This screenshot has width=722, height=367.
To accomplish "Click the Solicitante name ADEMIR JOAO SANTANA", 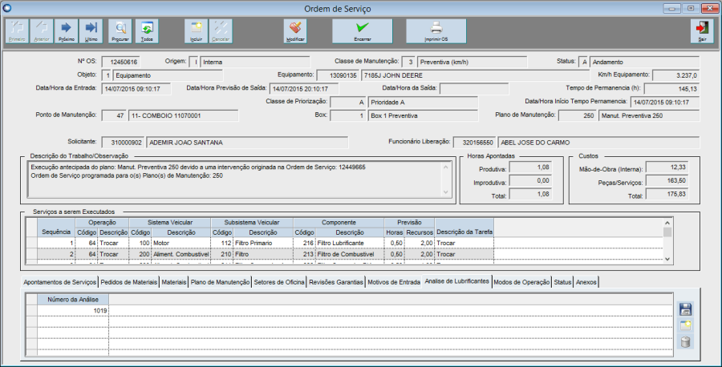I will pyautogui.click(x=248, y=143).
